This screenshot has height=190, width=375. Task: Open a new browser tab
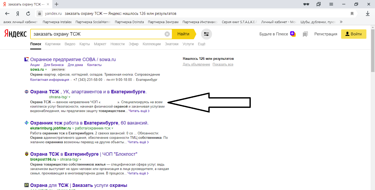click(57, 4)
